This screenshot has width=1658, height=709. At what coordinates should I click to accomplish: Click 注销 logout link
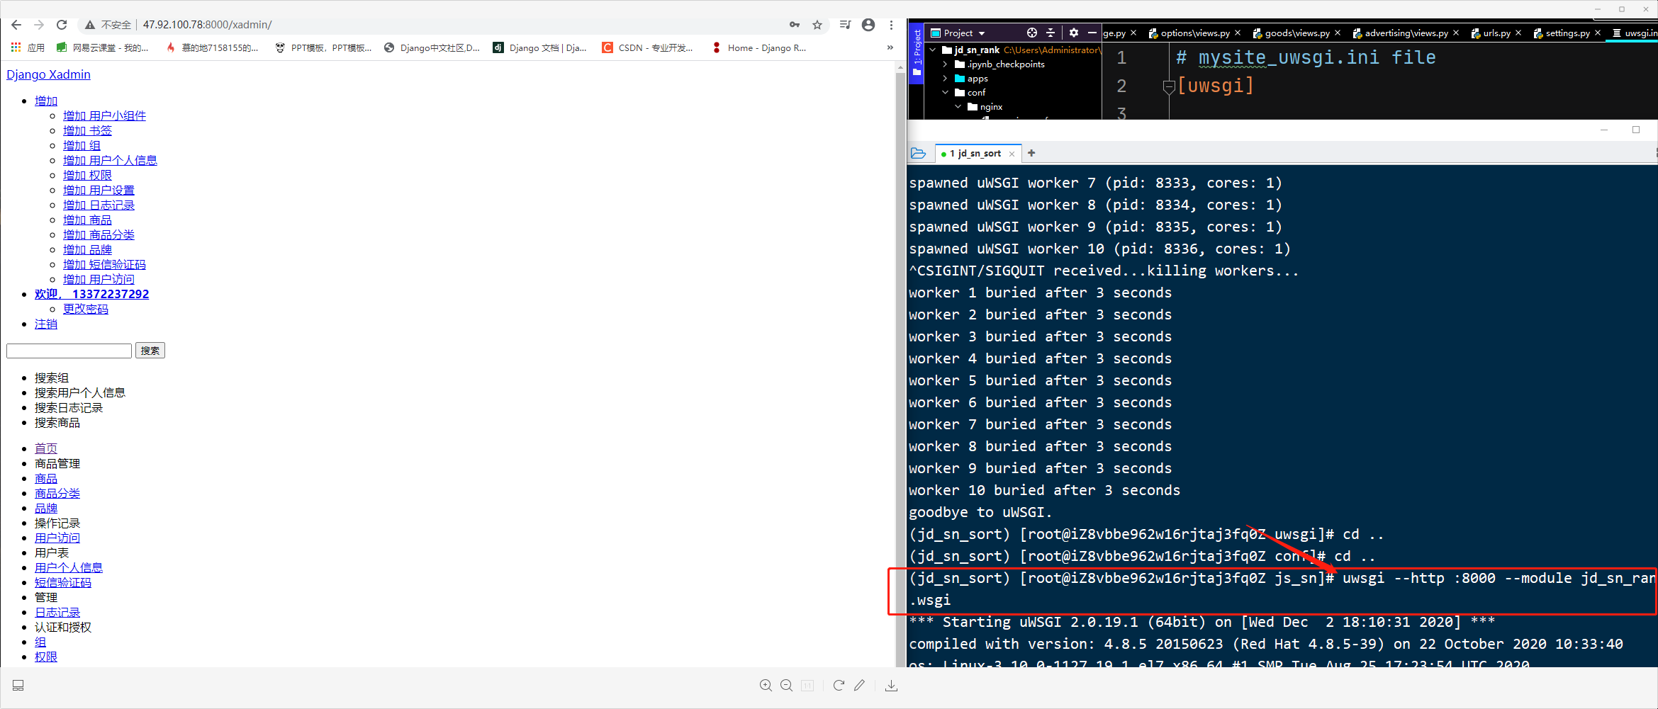46,324
